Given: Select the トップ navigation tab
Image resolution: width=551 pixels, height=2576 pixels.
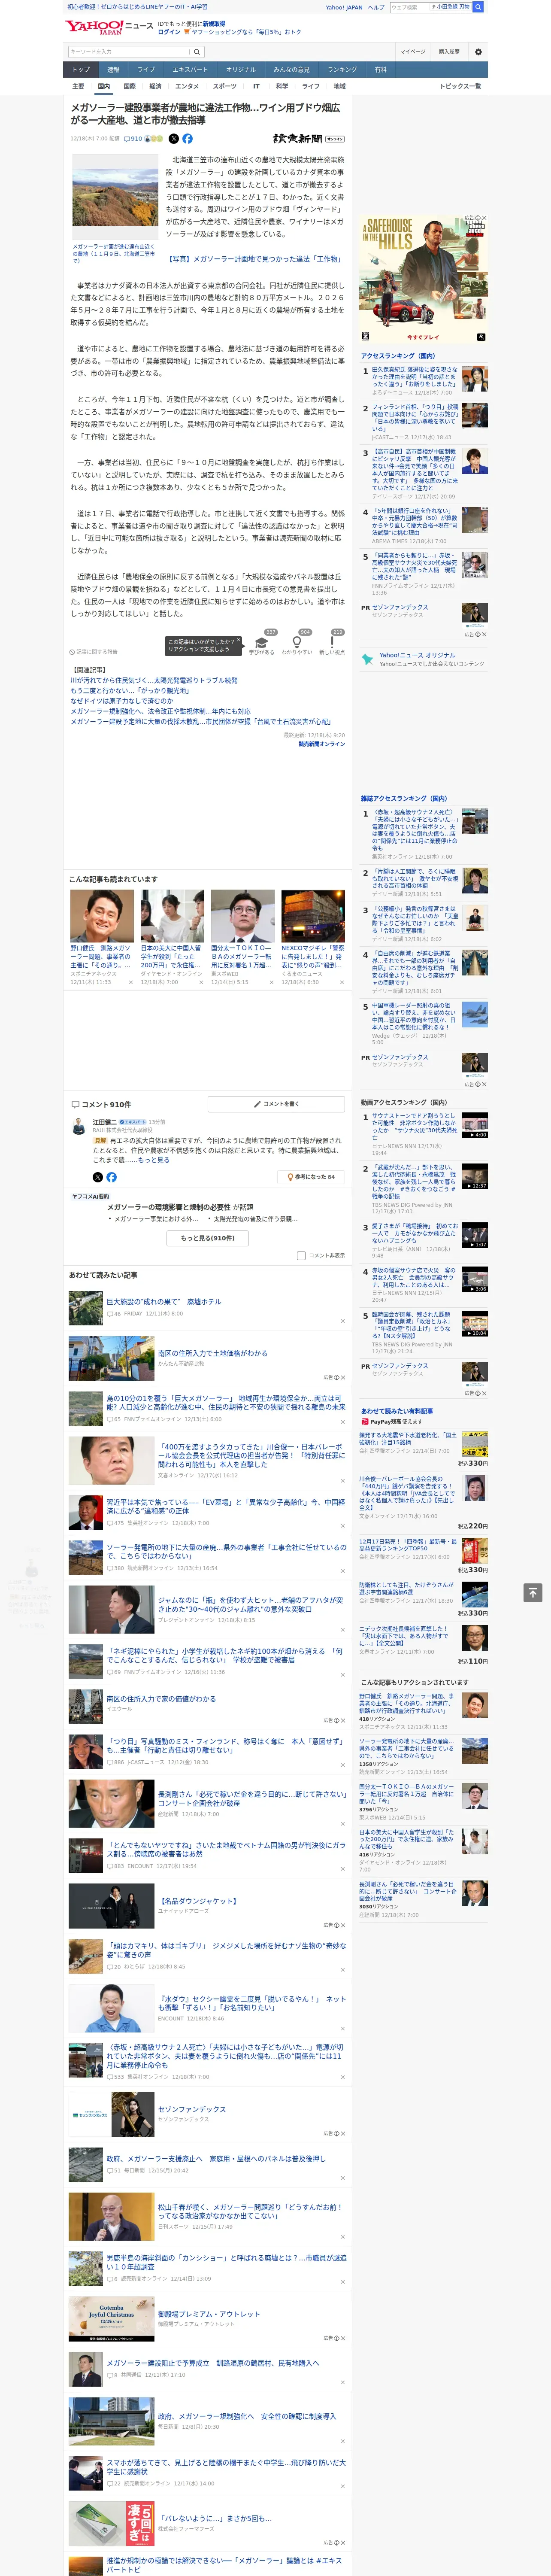Looking at the screenshot, I should tap(81, 70).
